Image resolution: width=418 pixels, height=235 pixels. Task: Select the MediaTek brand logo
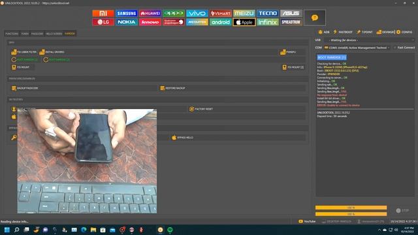click(197, 22)
